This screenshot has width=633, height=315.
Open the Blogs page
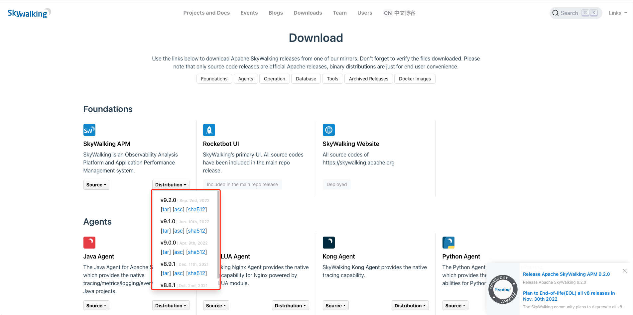(276, 13)
